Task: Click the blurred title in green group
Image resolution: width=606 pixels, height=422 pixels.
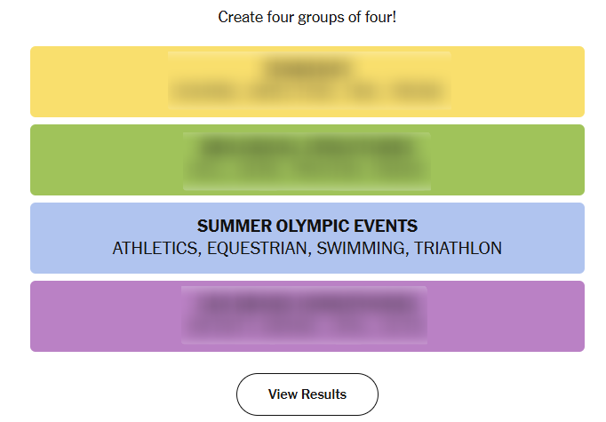Action: click(307, 147)
